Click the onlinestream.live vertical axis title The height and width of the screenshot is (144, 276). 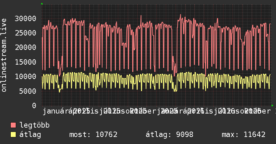point(4,55)
